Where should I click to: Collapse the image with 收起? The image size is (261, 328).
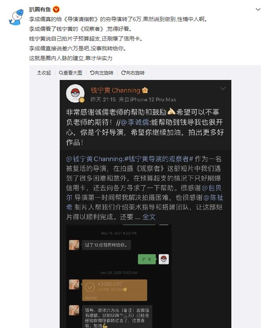tap(44, 73)
